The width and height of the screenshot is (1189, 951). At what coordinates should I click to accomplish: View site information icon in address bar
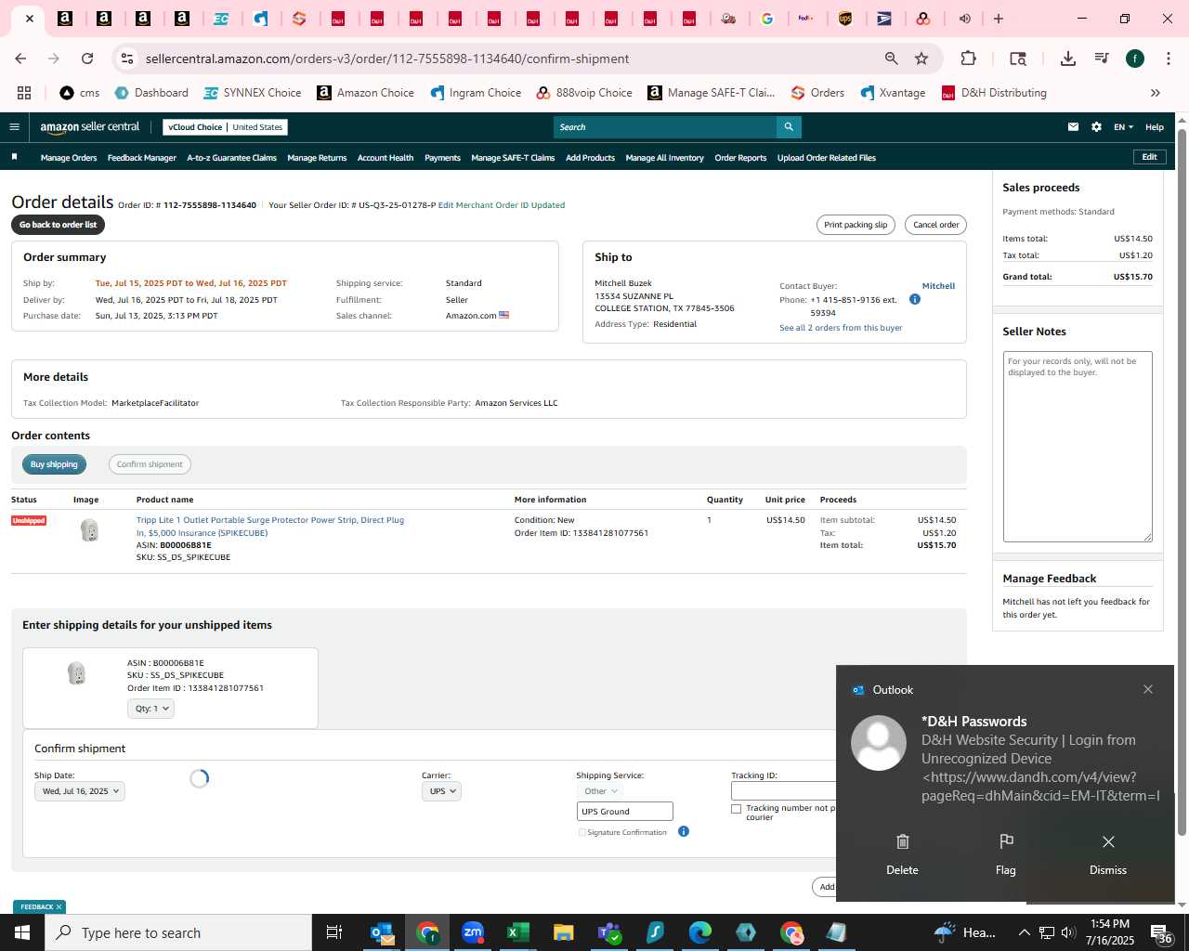tap(127, 59)
